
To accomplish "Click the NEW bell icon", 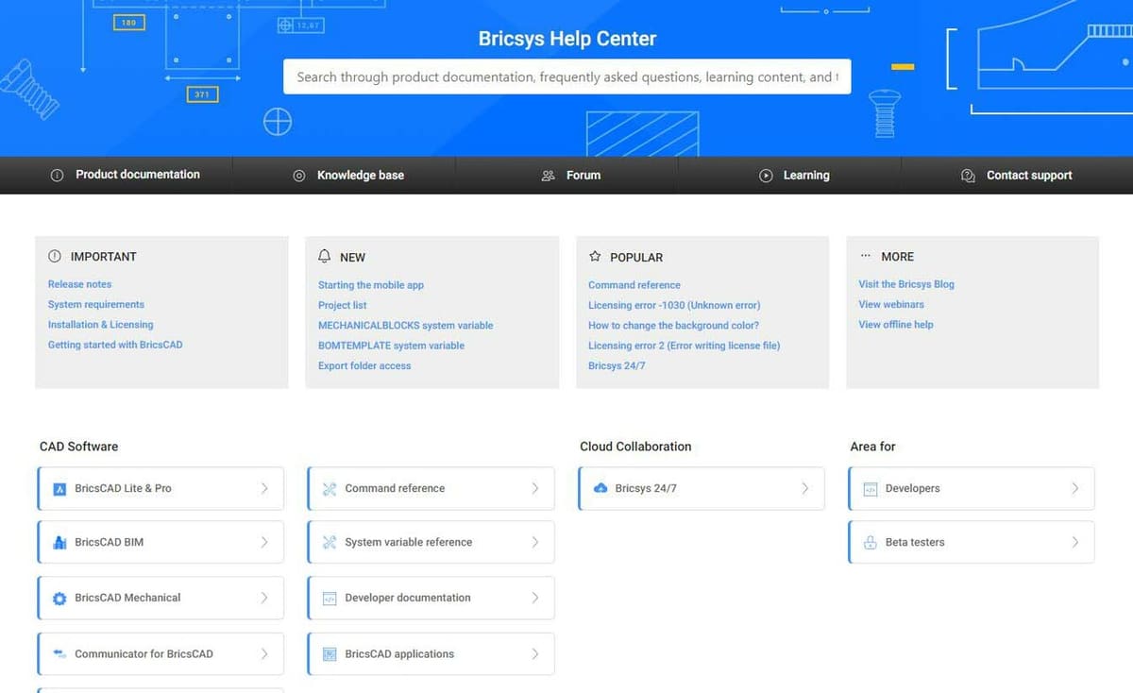I will [x=325, y=257].
